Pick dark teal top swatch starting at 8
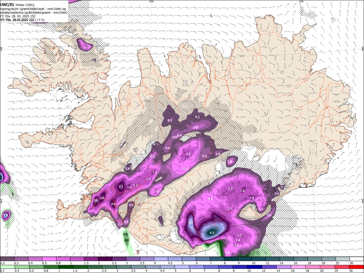The image size is (364, 273). coord(231,259)
